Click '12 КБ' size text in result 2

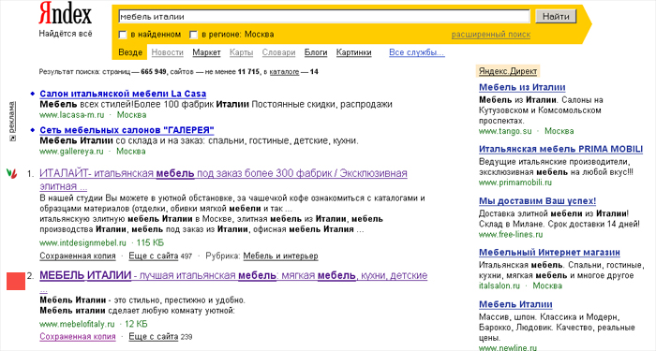click(x=137, y=324)
